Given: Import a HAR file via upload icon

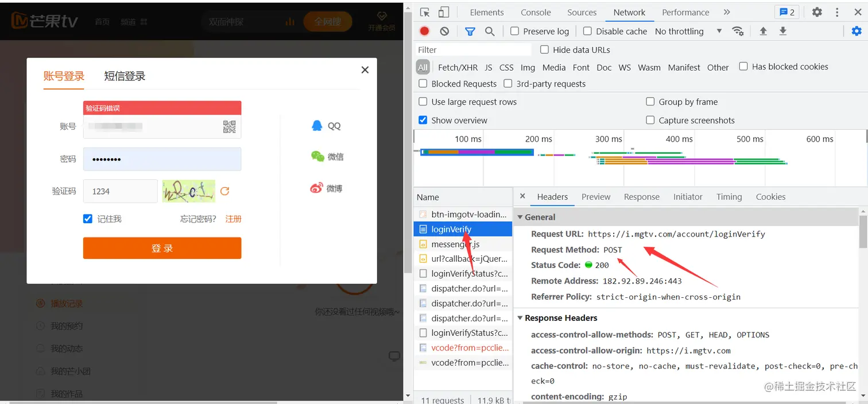Looking at the screenshot, I should pos(763,31).
